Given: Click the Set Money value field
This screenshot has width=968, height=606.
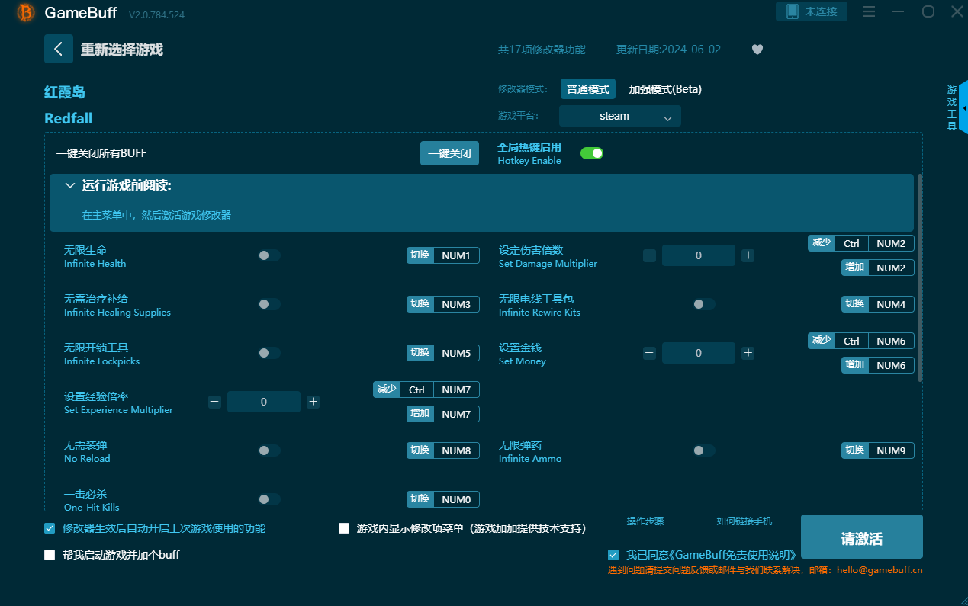Looking at the screenshot, I should coord(698,353).
